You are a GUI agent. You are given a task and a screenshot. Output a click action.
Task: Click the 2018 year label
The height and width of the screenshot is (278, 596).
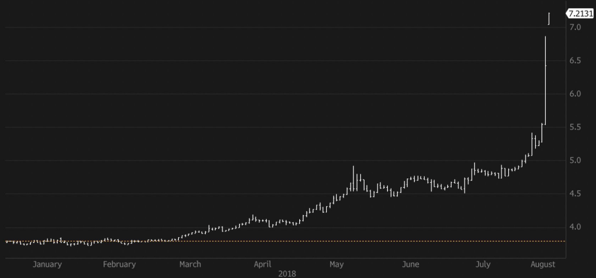pos(287,274)
